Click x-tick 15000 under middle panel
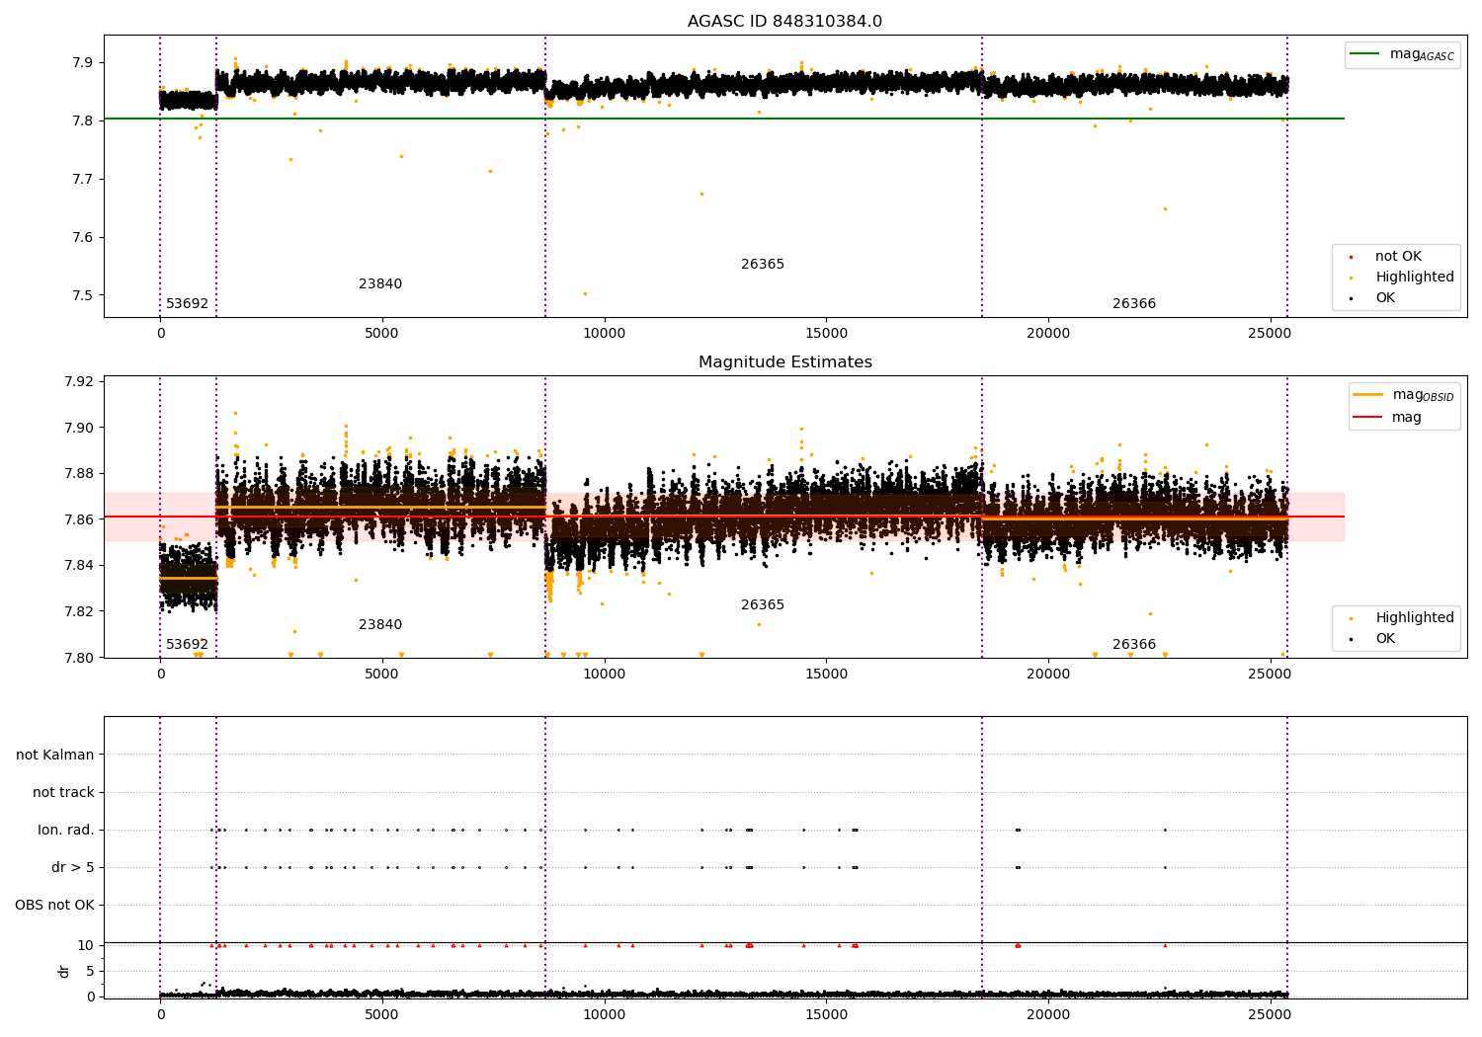Image resolution: width=1482 pixels, height=1037 pixels. (826, 675)
